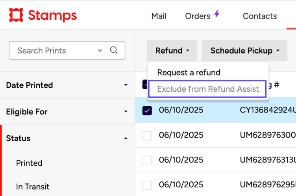The width and height of the screenshot is (296, 196).
Task: Uncheck the selected CY136842924 row checkbox
Action: (x=147, y=110)
